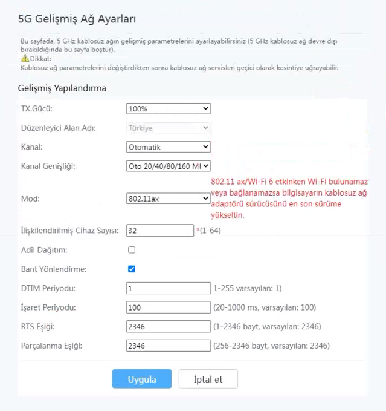
Task: Focus the İlişkilendirilmiş Cihaz Sayısı input field
Action: [x=159, y=231]
